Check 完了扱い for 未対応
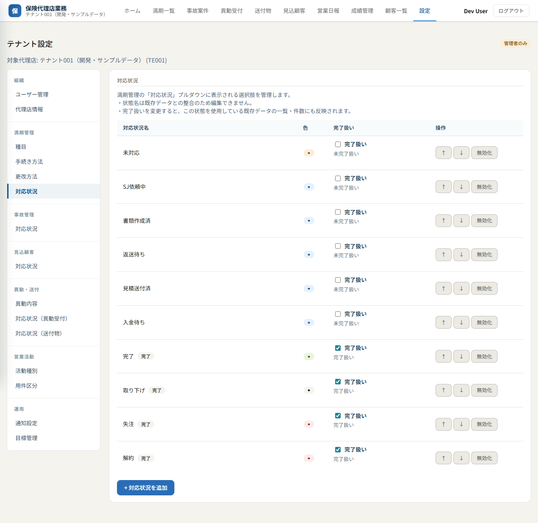The width and height of the screenshot is (538, 523). pos(338,144)
